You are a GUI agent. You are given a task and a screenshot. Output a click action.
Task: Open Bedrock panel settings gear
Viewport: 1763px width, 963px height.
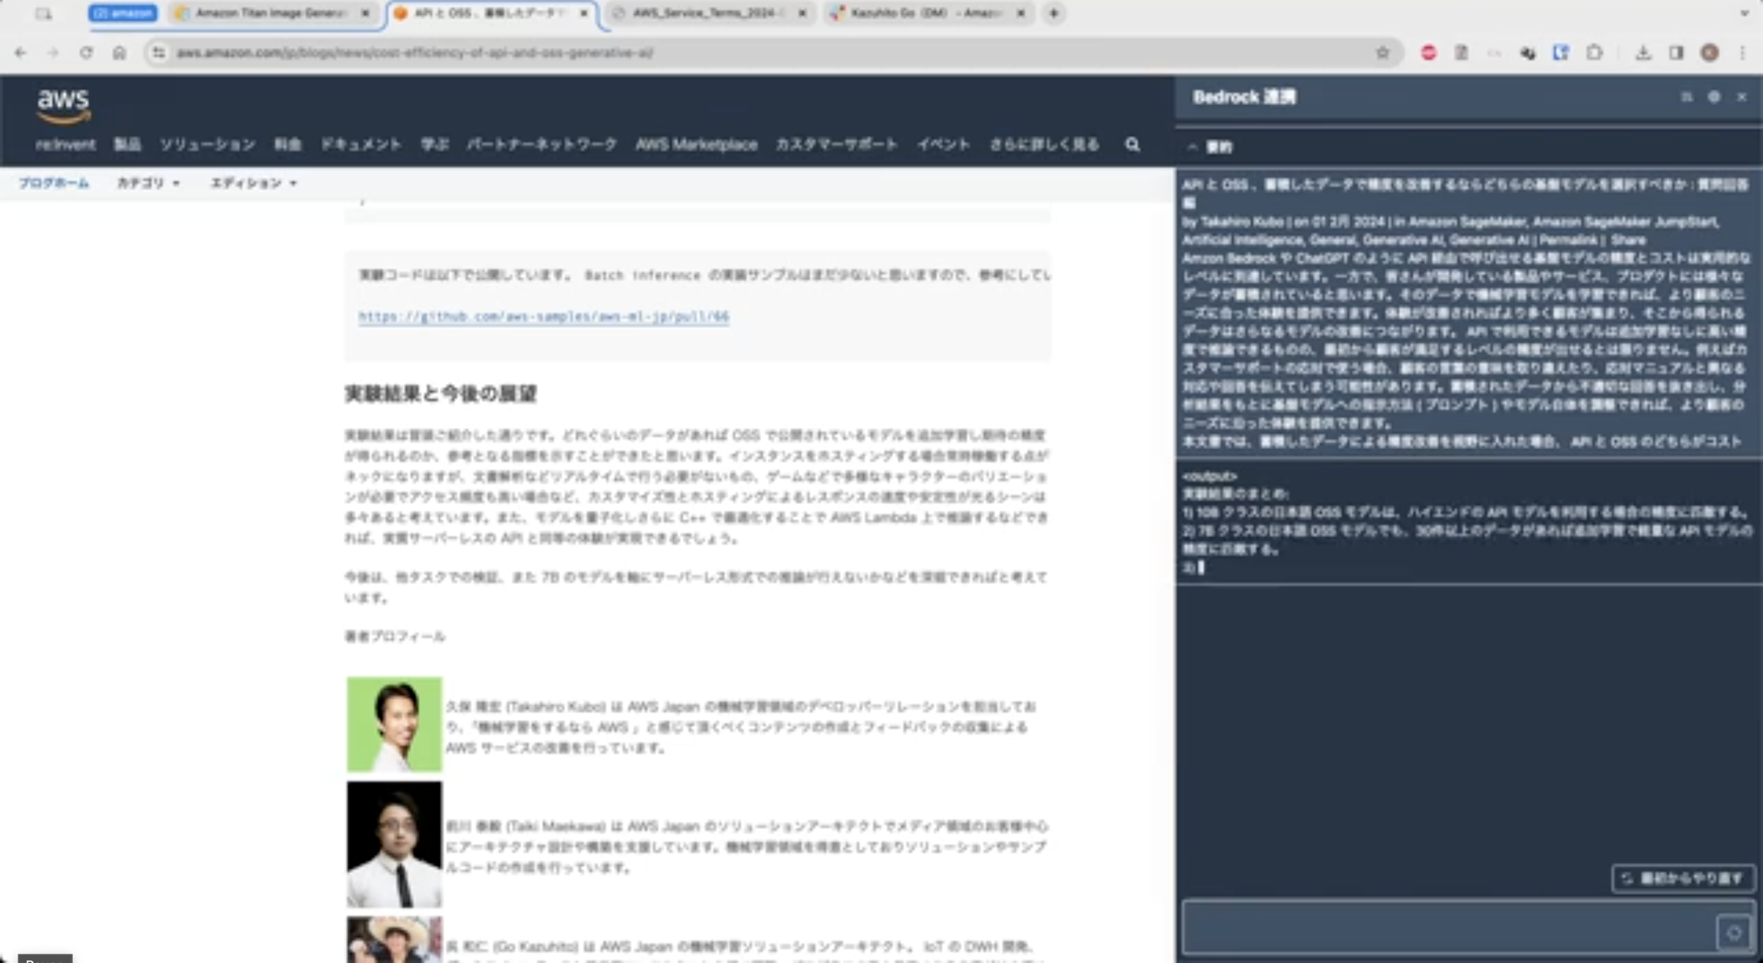tap(1714, 97)
